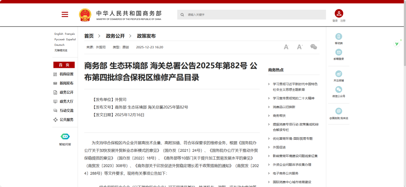Screen dimensions: 406x187
Task: Expand the 学习贯彻习近平新时代 hot topic arrow
Action: (269, 84)
